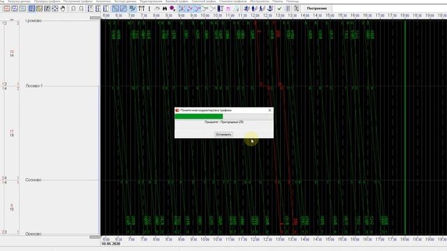Click the green vertical line at 18:00
The image size is (447, 251).
tap(405, 127)
